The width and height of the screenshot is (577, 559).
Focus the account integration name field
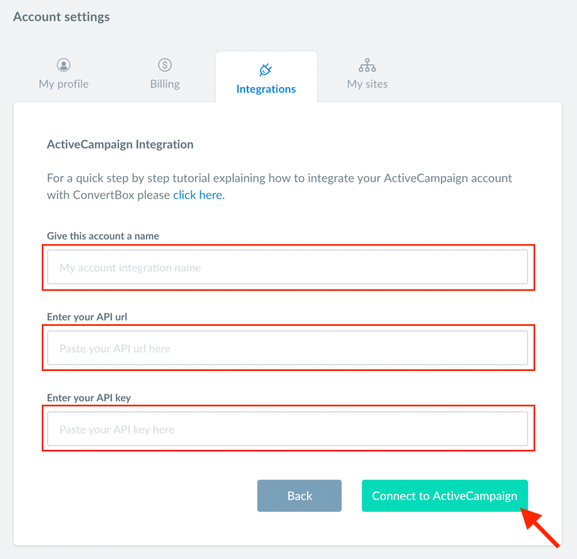tap(288, 267)
